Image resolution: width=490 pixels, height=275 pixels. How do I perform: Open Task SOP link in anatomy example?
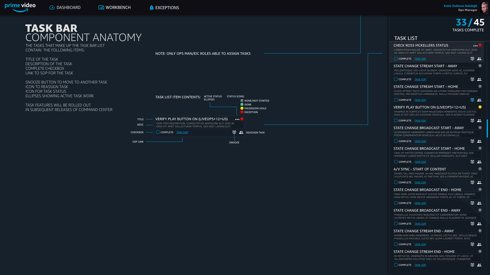coord(182,132)
